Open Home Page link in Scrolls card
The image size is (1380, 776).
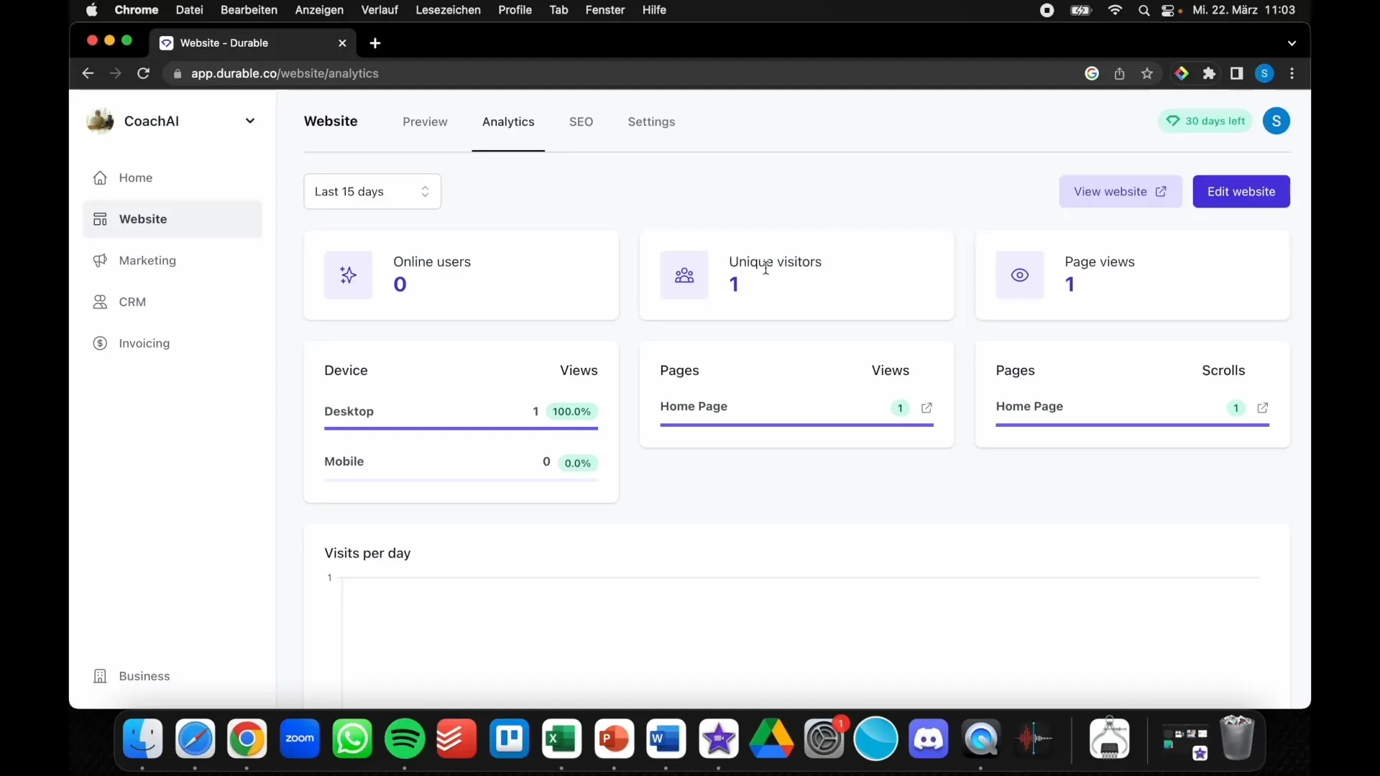[1262, 408]
